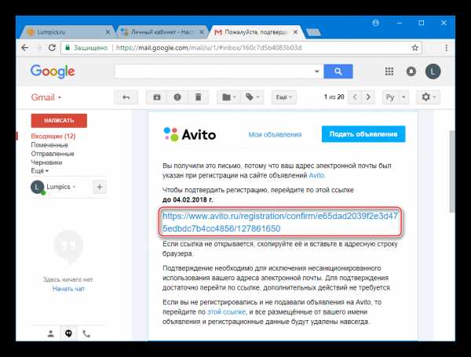The width and height of the screenshot is (471, 357).
Task: Go to the older message arrow
Action: coord(368,97)
